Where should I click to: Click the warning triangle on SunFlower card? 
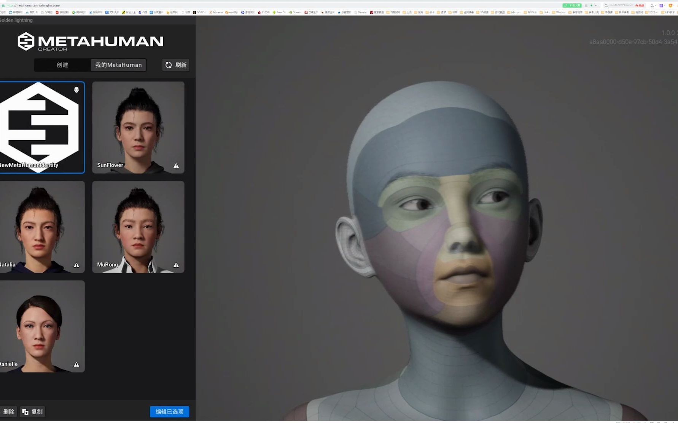tap(176, 165)
